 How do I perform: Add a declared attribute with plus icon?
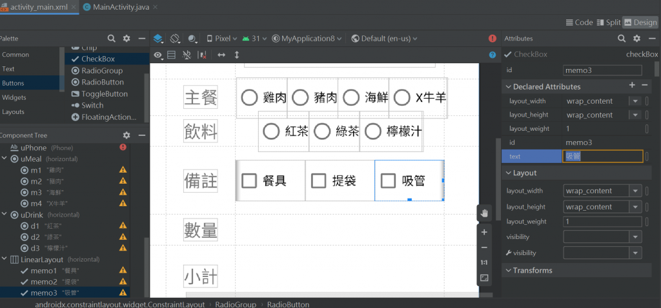click(x=632, y=86)
